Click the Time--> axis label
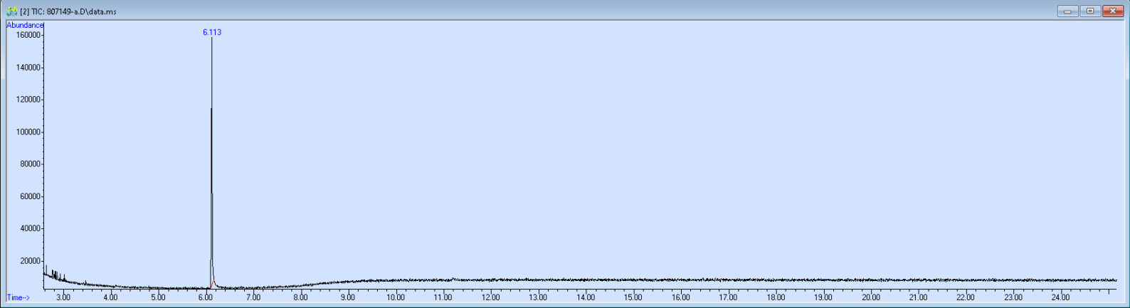 pos(19,297)
